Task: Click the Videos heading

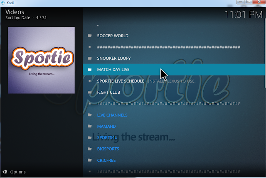Action: [x=15, y=12]
